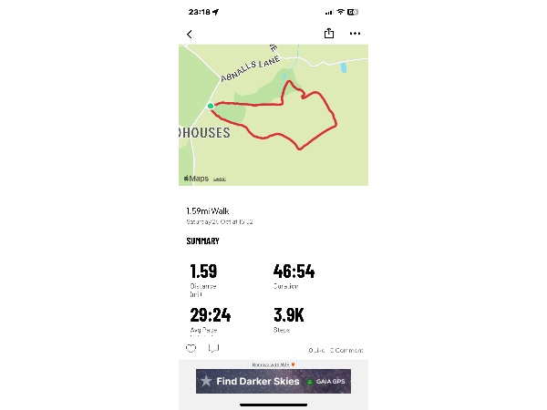Go back using the back arrow

click(190, 34)
